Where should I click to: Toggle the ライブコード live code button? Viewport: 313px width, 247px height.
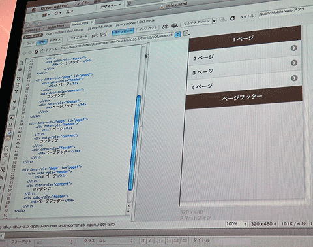pos(78,37)
